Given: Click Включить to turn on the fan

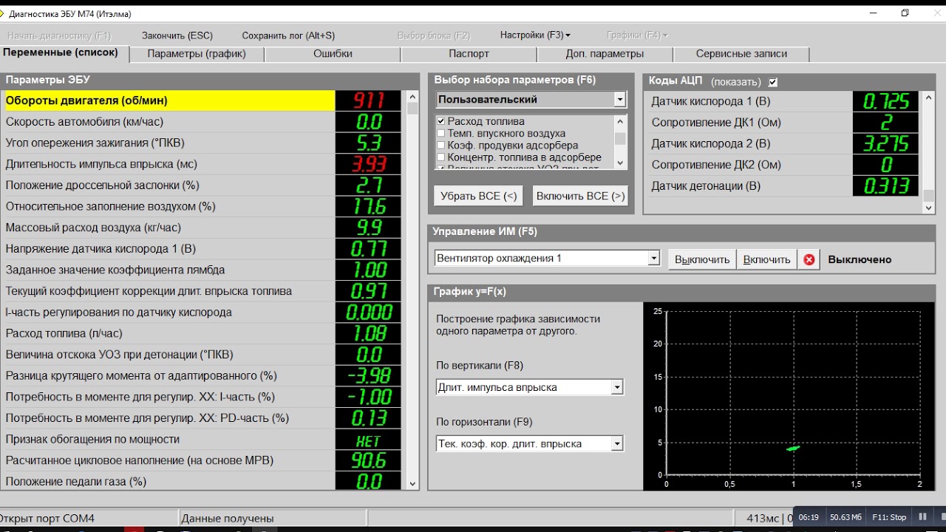Looking at the screenshot, I should coord(766,259).
